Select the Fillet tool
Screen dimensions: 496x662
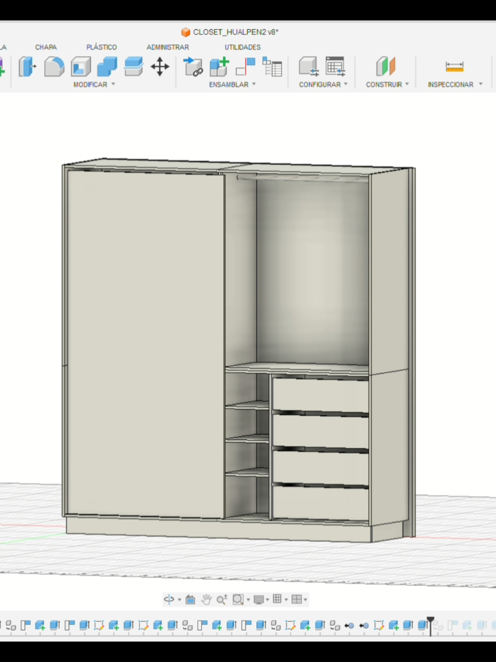click(54, 67)
